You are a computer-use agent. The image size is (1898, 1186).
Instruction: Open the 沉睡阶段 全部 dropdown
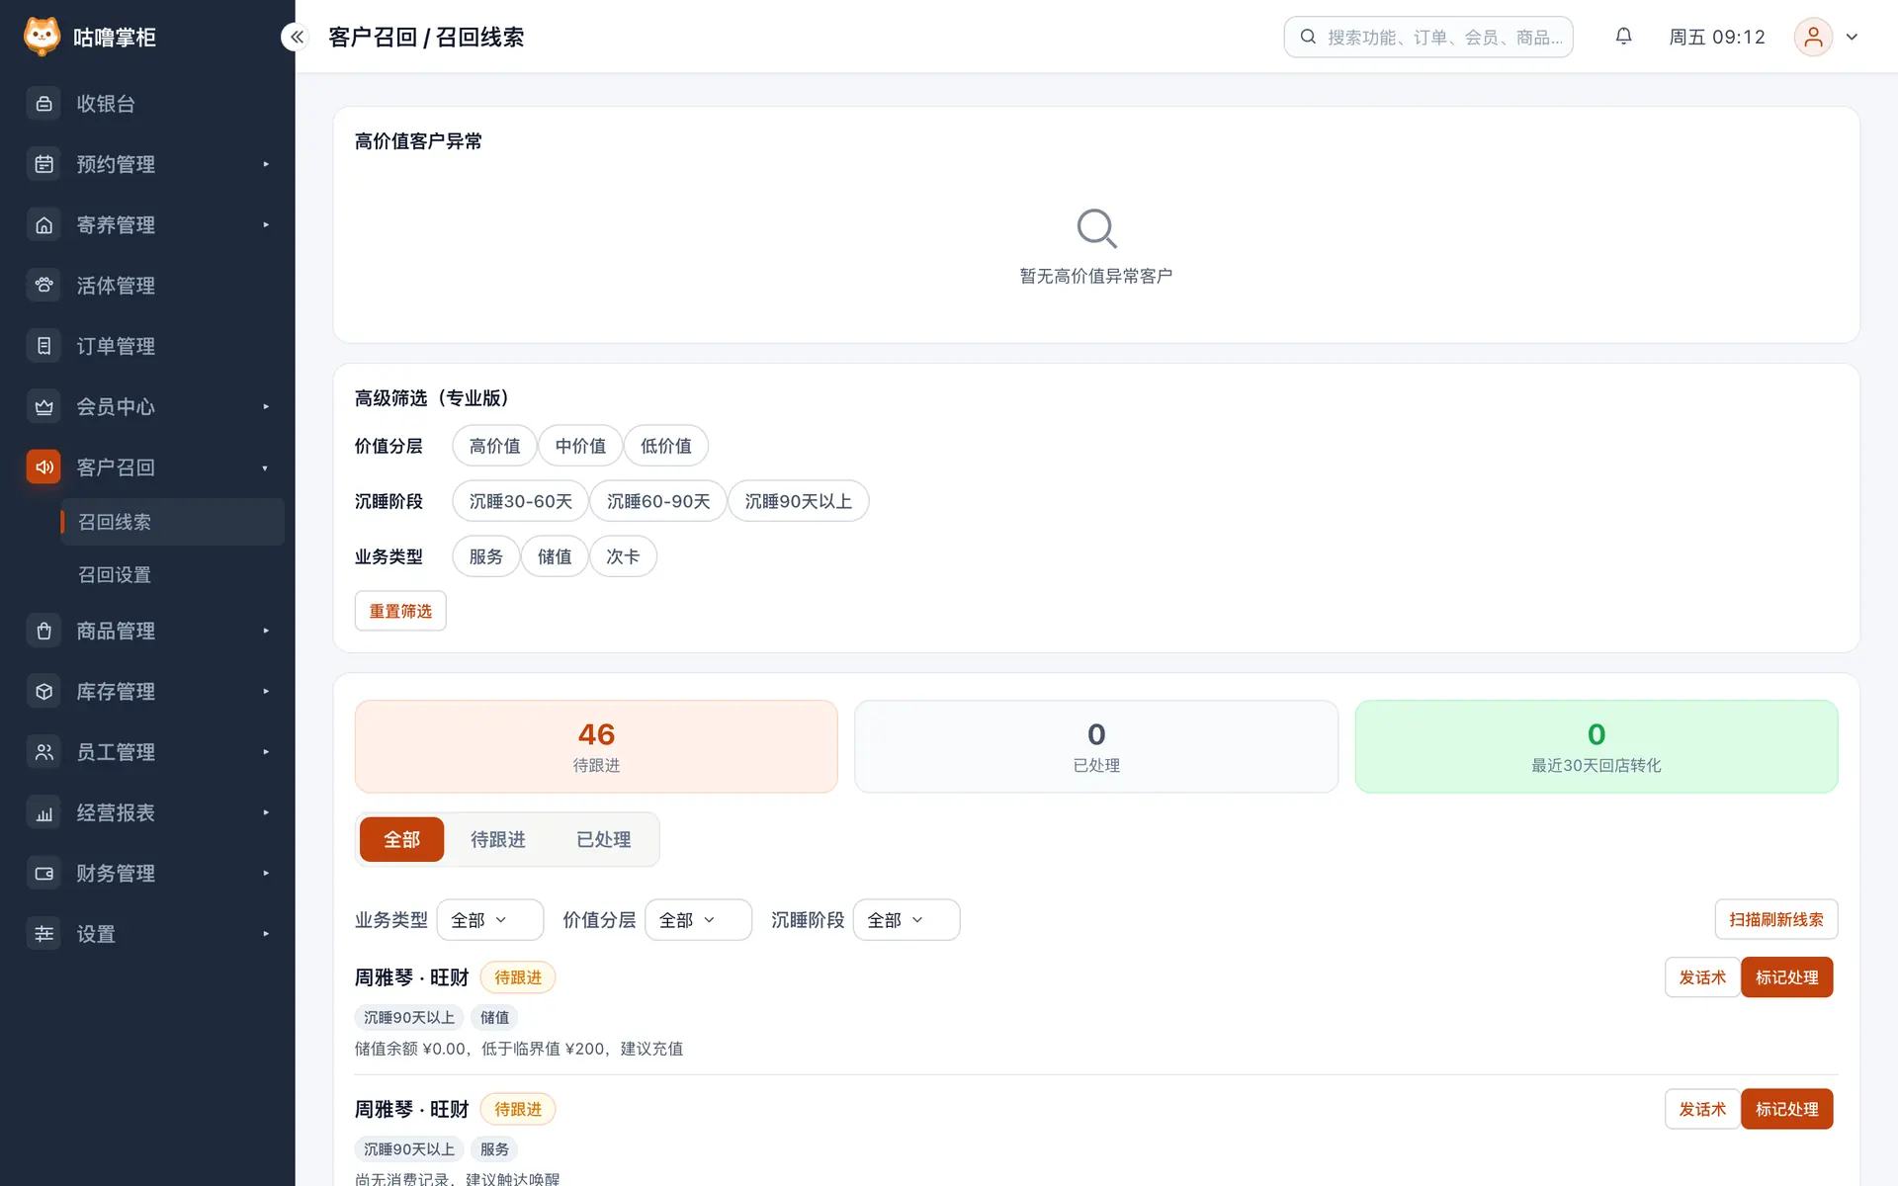click(x=906, y=920)
